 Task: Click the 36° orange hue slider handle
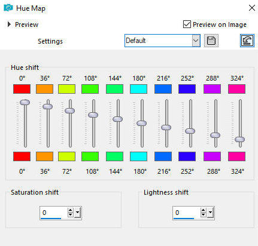pyautogui.click(x=48, y=106)
